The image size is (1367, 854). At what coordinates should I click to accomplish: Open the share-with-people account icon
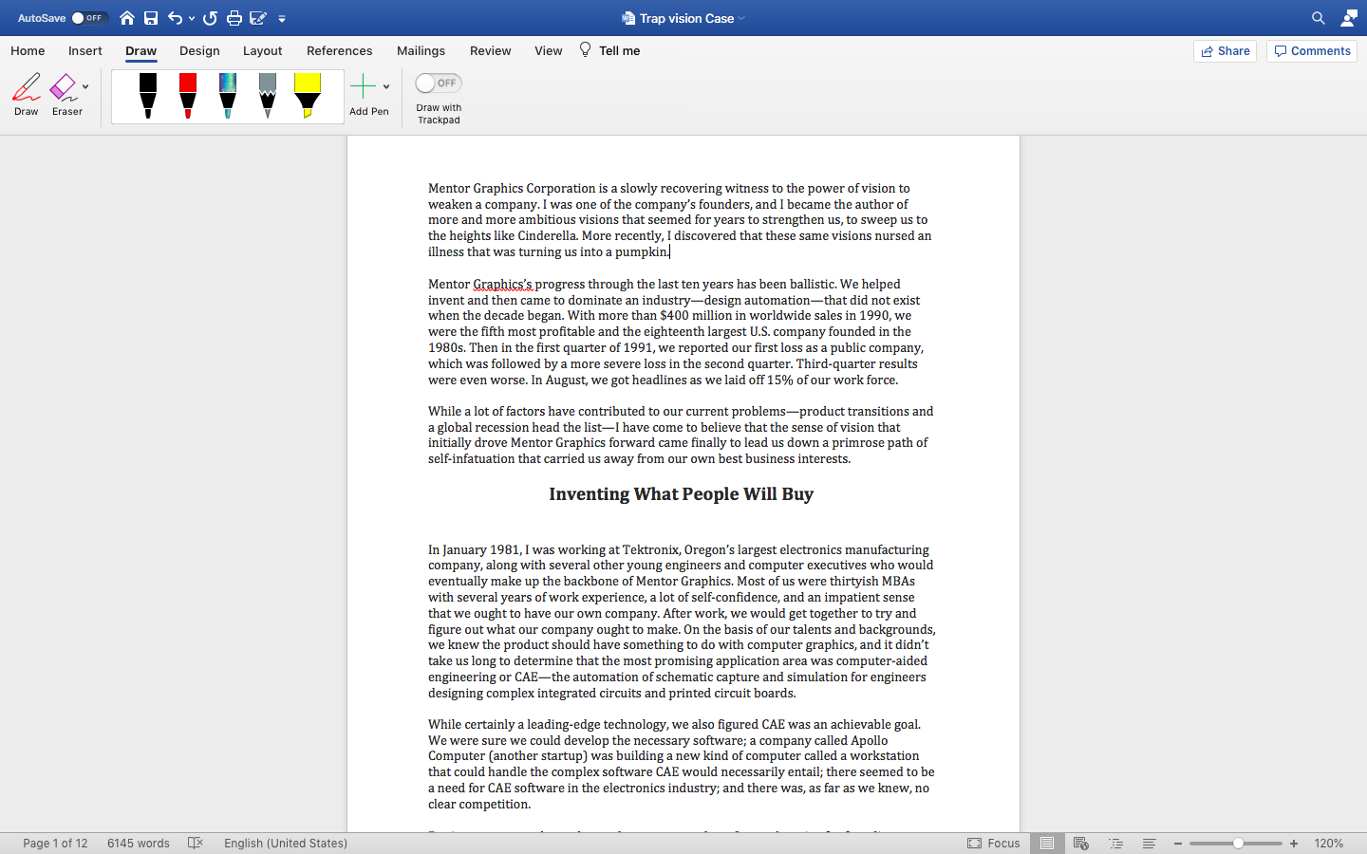coord(1349,18)
